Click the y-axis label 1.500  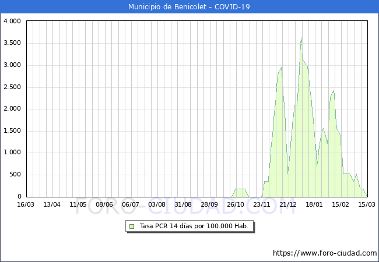click(x=12, y=130)
